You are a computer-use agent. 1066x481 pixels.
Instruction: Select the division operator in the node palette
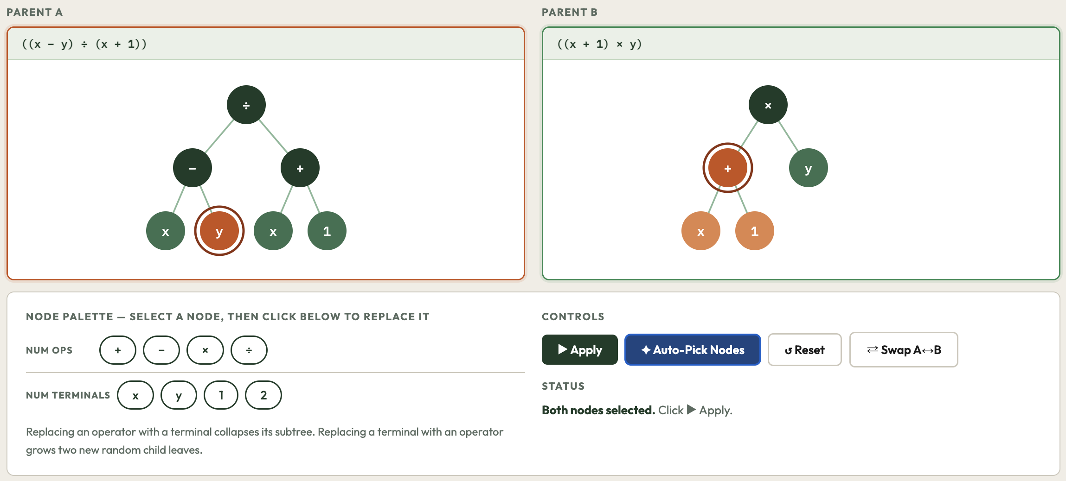pos(249,350)
